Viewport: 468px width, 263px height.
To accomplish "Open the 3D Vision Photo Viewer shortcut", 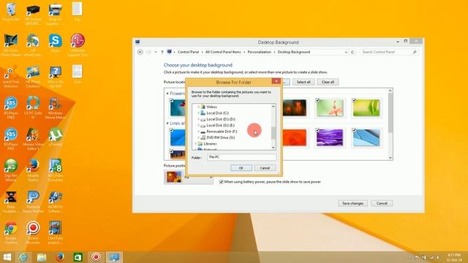I will (x=11, y=45).
